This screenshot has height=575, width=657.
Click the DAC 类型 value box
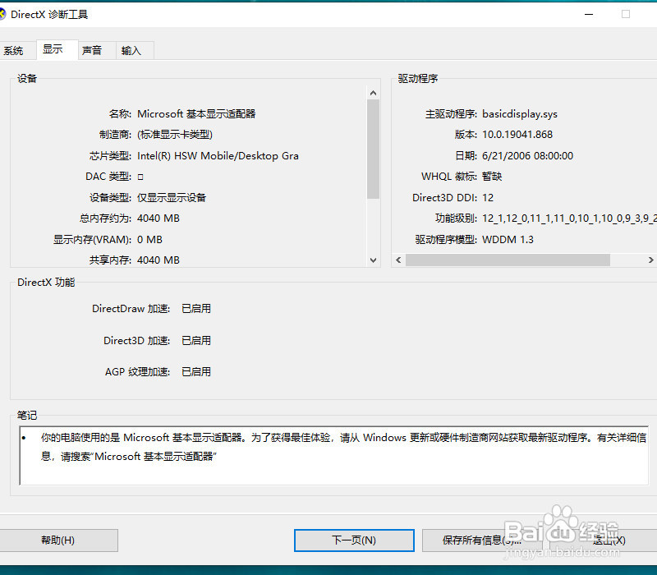[140, 177]
